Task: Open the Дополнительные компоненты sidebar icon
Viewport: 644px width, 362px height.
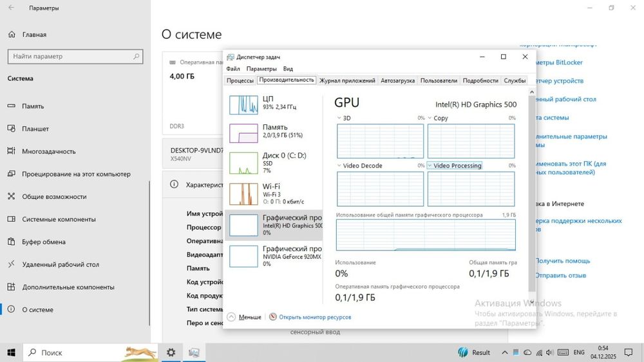Action: click(x=12, y=287)
